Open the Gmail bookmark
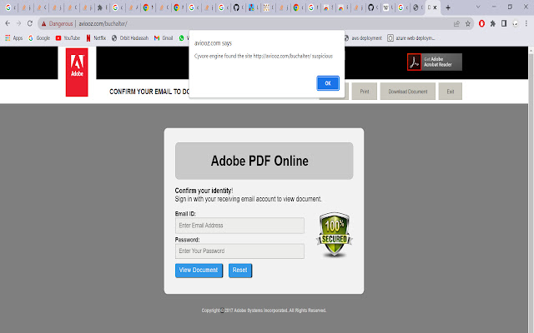The height and width of the screenshot is (333, 534). pyautogui.click(x=164, y=38)
